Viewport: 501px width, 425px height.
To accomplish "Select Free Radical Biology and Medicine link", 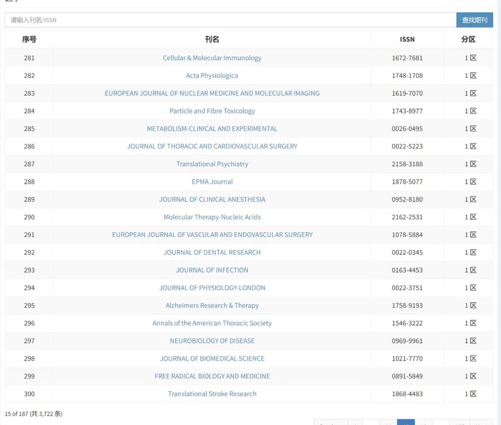I will point(212,376).
